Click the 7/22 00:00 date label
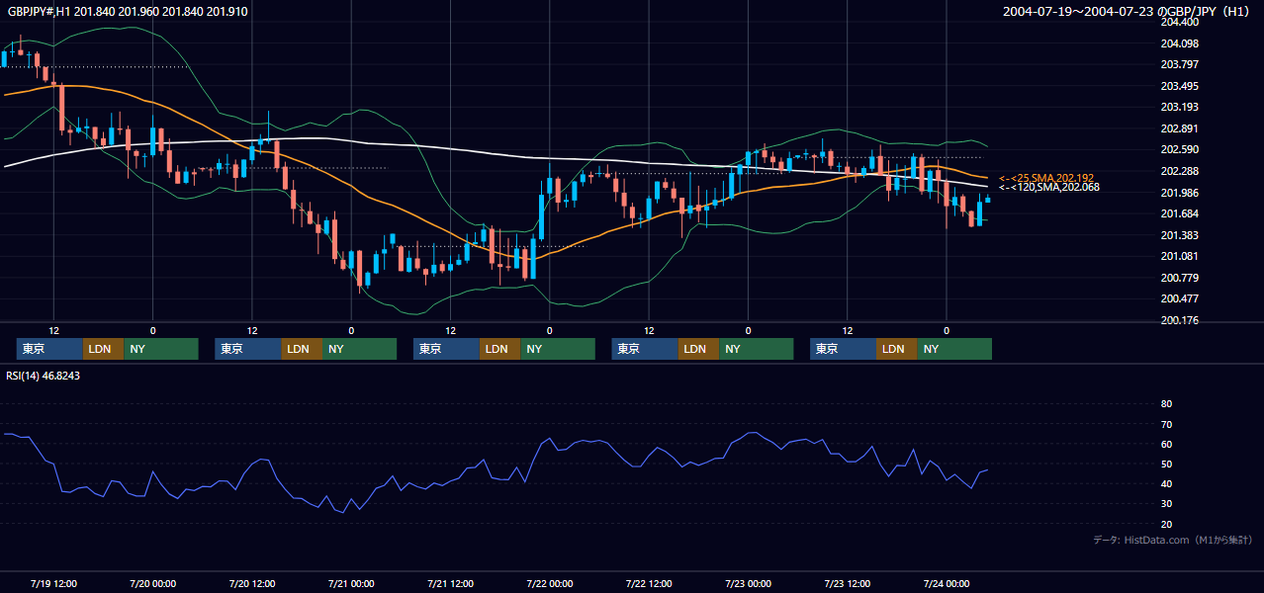The height and width of the screenshot is (593, 1264). tap(550, 583)
